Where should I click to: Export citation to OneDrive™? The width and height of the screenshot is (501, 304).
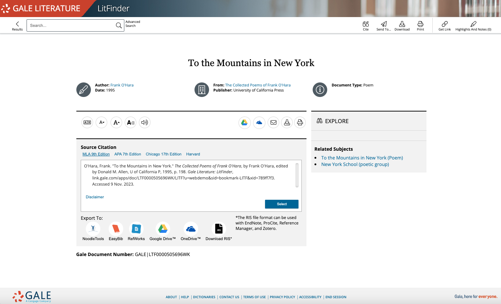pos(191,231)
